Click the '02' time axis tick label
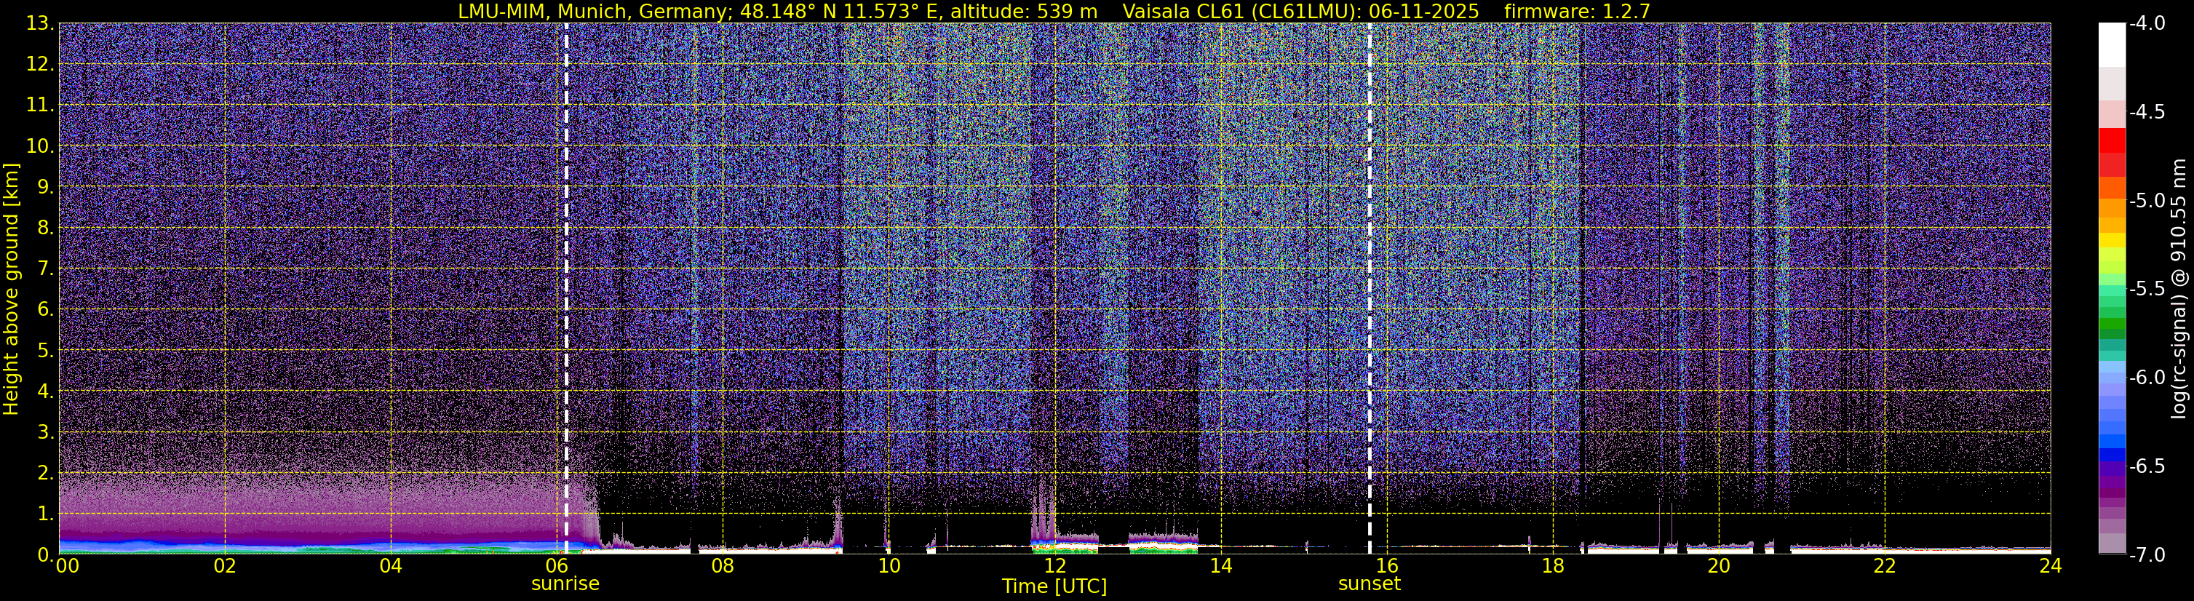This screenshot has width=2194, height=601. click(x=225, y=566)
